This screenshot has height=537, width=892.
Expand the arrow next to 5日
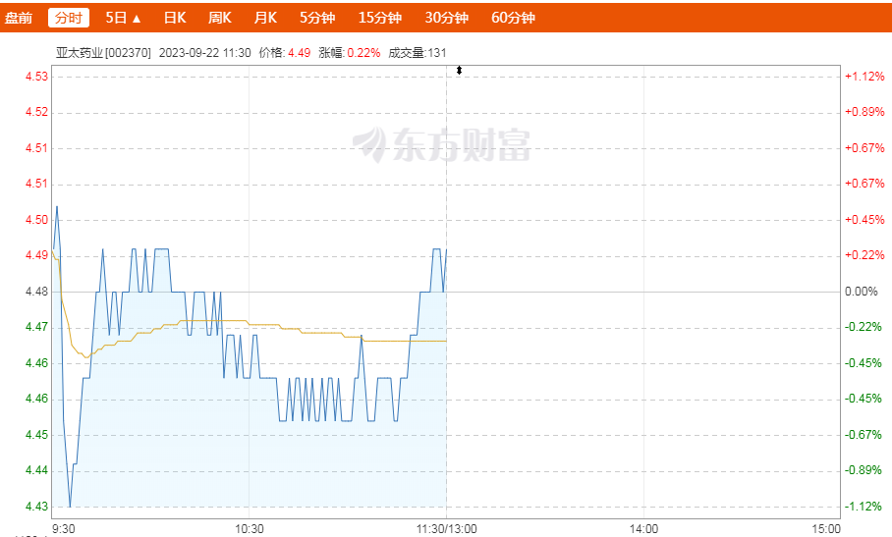(x=137, y=19)
